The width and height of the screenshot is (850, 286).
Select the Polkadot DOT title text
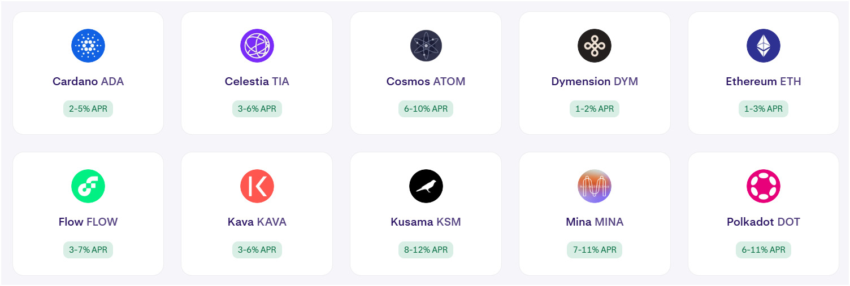(x=763, y=222)
